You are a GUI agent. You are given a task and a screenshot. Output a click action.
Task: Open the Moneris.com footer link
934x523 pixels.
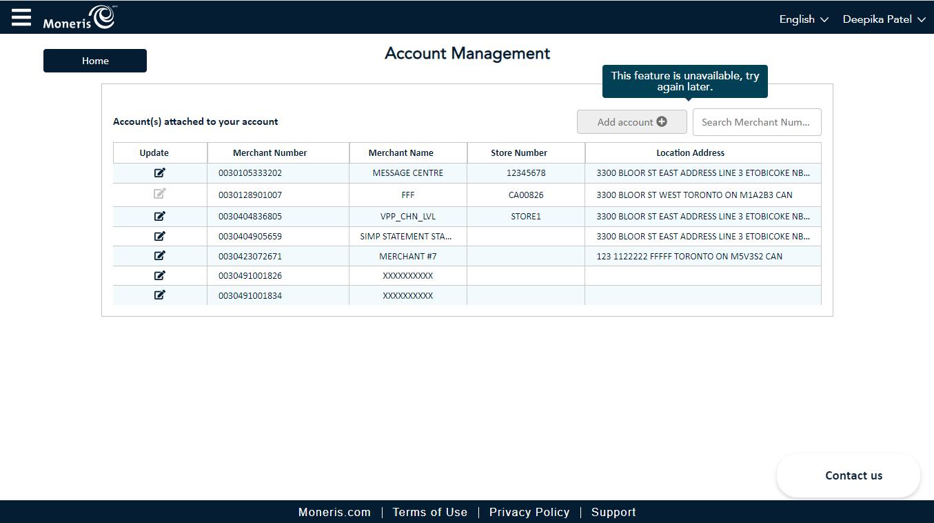click(334, 512)
